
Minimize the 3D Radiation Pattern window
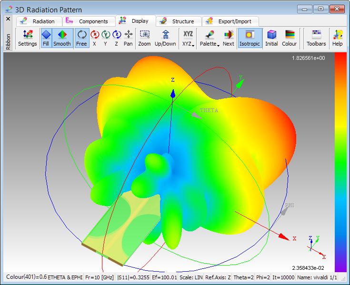click(304, 9)
